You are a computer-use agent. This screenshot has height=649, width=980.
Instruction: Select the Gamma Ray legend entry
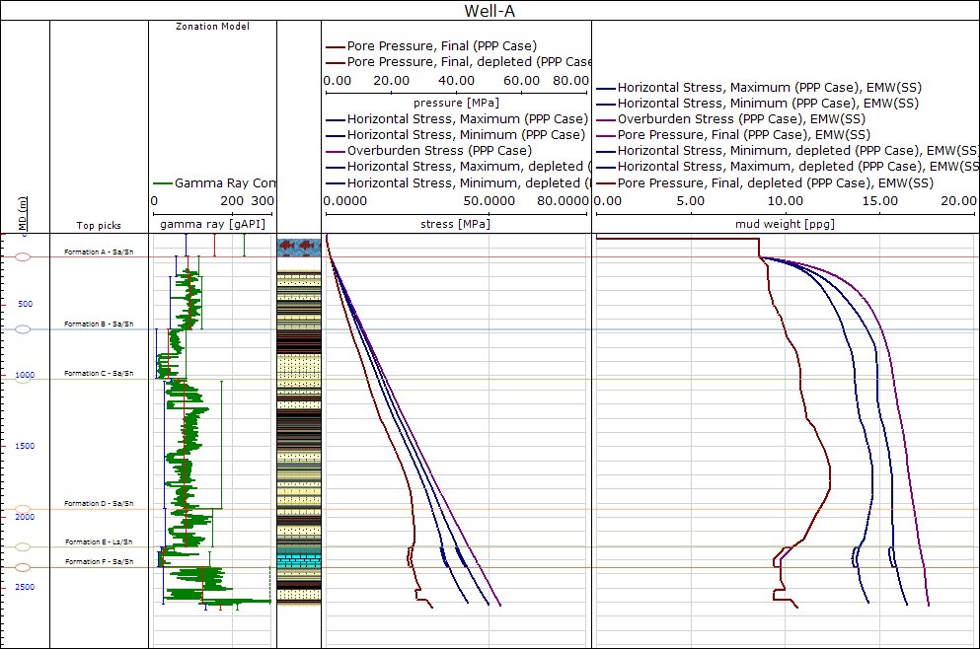(x=215, y=183)
